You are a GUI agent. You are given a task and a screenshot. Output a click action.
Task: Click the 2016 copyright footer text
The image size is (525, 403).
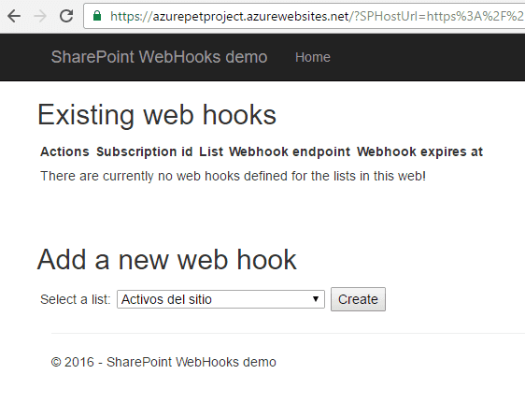(163, 362)
